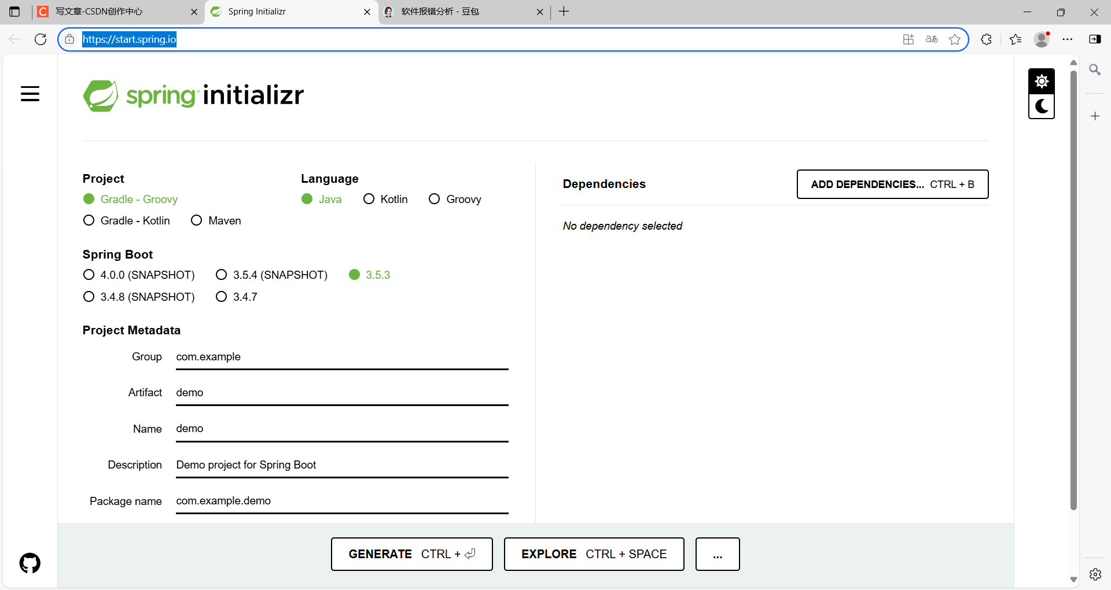Open the hamburger menu on Spring Initializr
The image size is (1111, 590).
tap(30, 94)
